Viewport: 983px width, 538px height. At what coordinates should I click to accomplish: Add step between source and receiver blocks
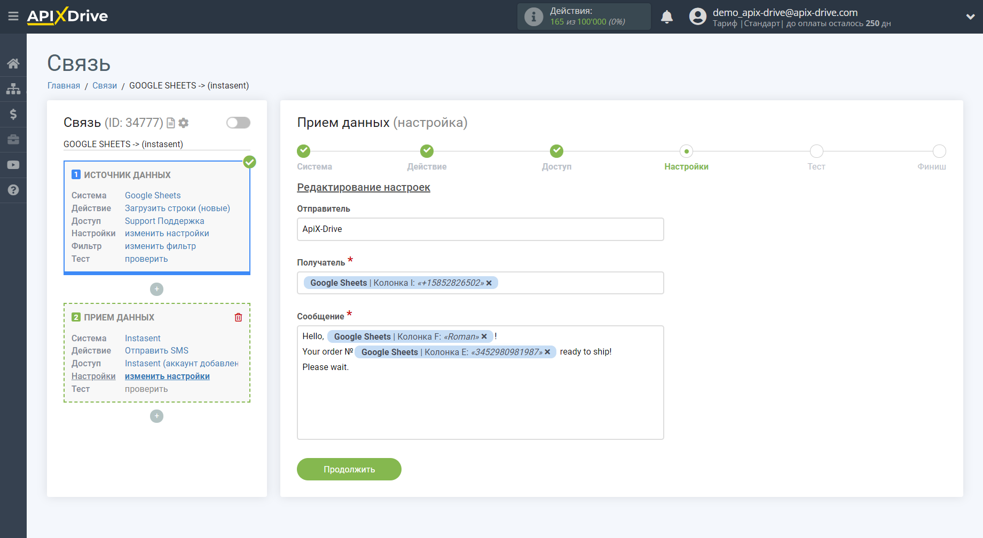click(156, 289)
